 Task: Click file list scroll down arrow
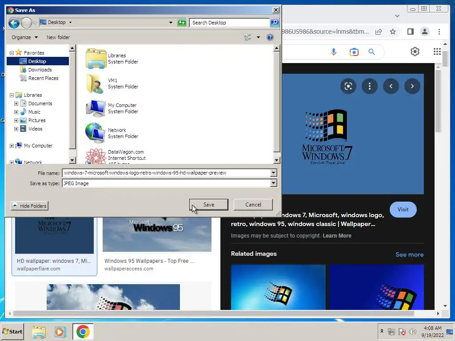click(276, 160)
